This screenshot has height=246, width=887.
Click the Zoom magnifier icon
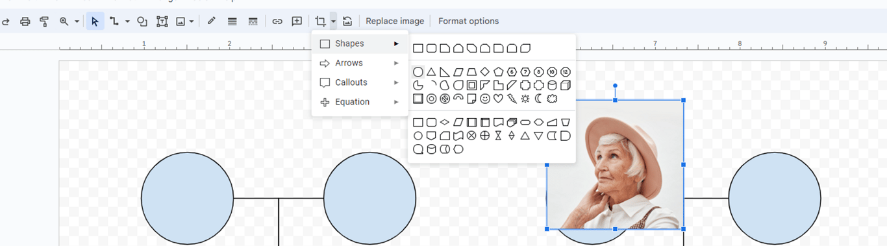click(x=64, y=21)
